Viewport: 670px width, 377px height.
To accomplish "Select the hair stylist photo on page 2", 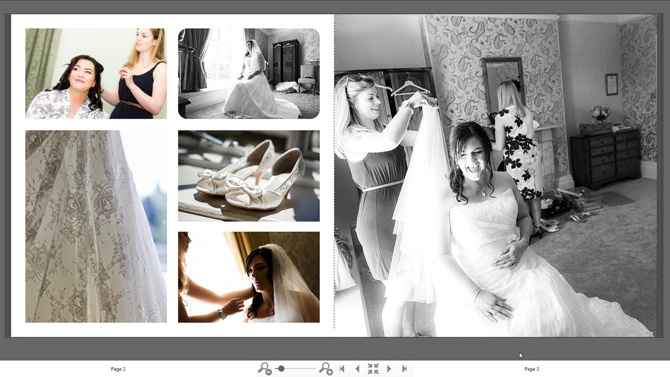I will (96, 74).
